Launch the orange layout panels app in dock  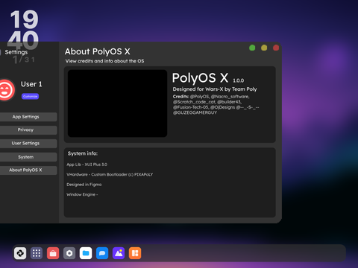(x=135, y=253)
